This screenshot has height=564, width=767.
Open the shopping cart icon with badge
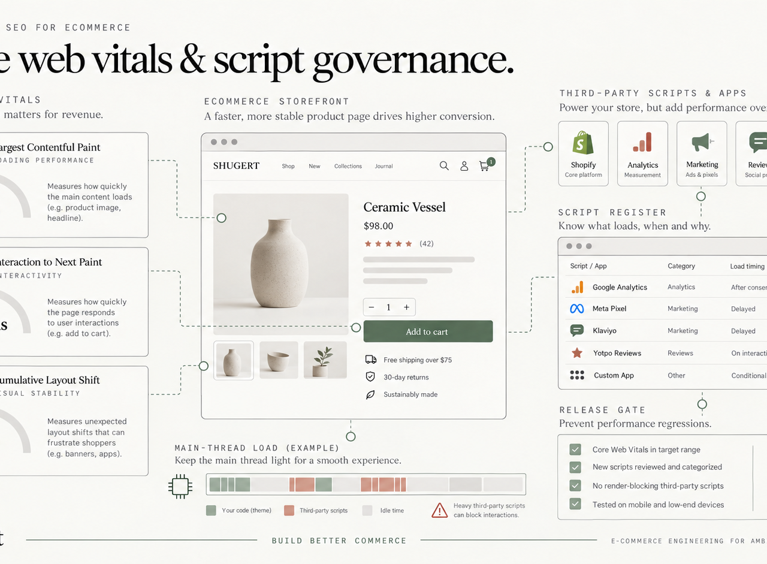coord(486,165)
